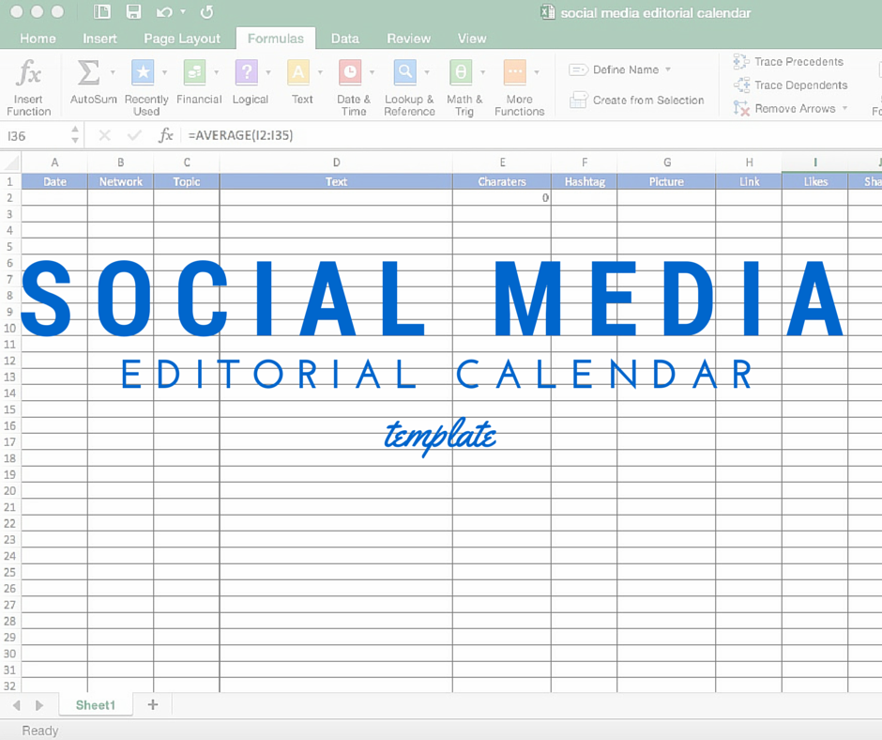Open the Date & Time functions

click(350, 72)
